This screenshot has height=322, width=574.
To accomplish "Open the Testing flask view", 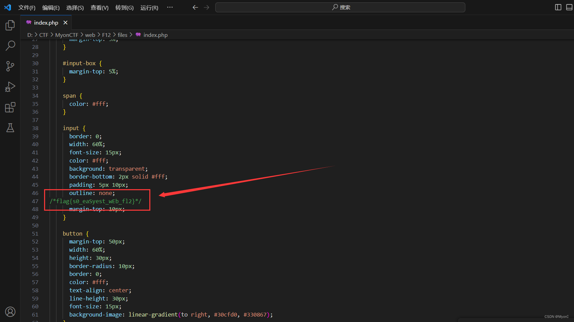I will [x=10, y=128].
